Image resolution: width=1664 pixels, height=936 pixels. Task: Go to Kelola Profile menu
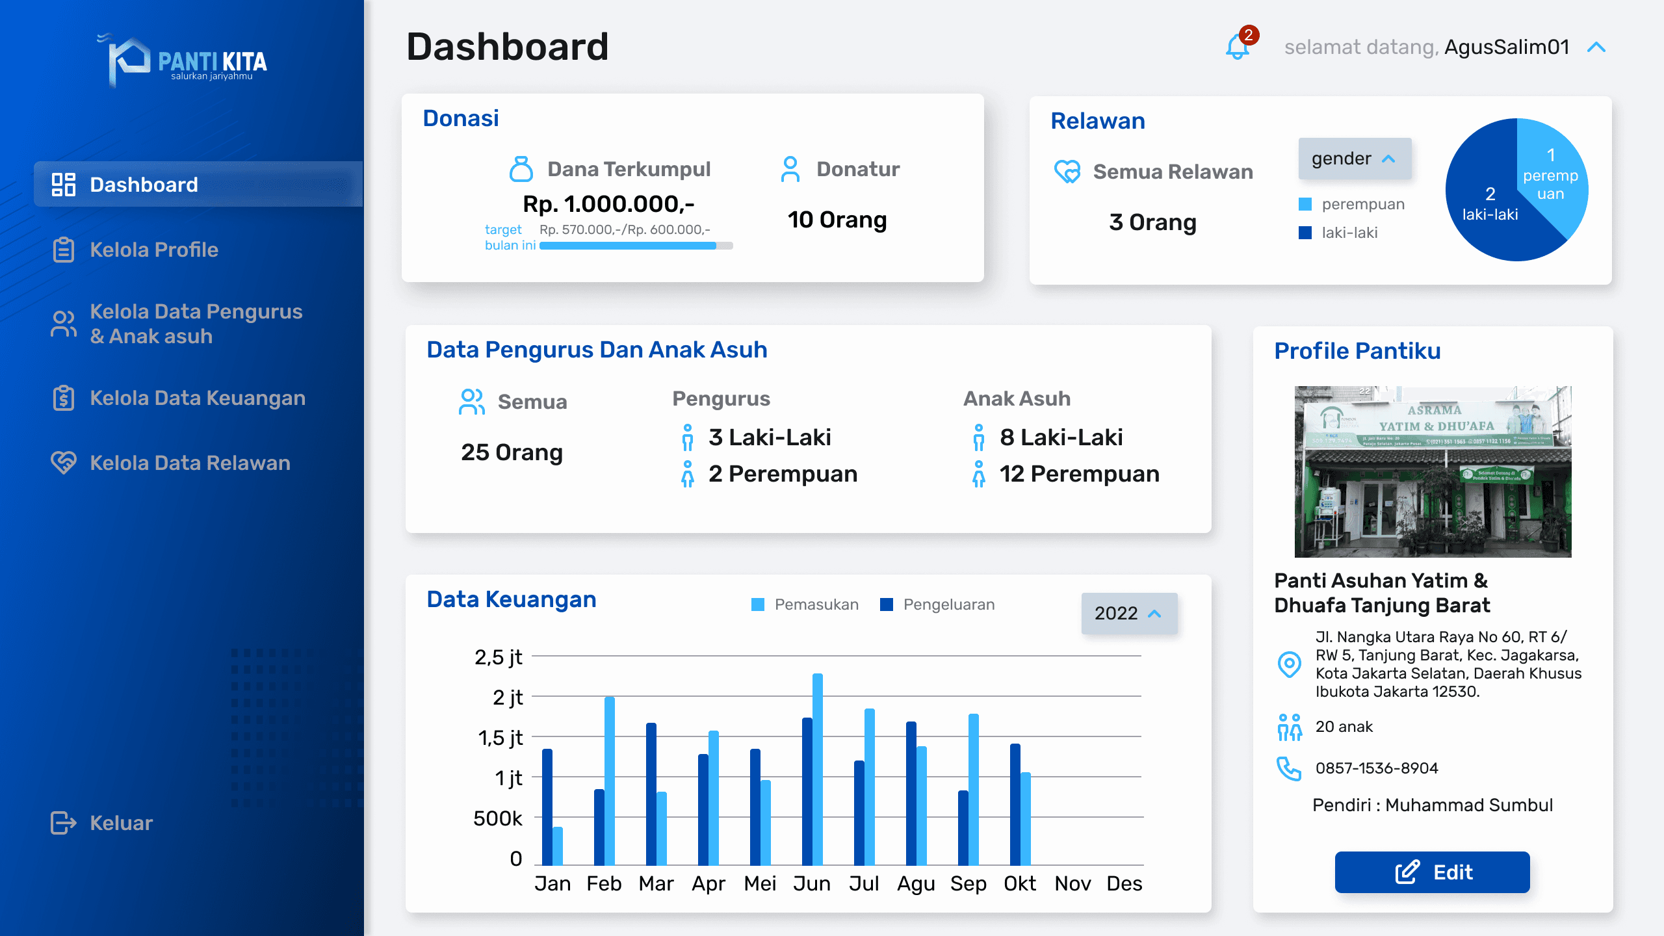[154, 250]
